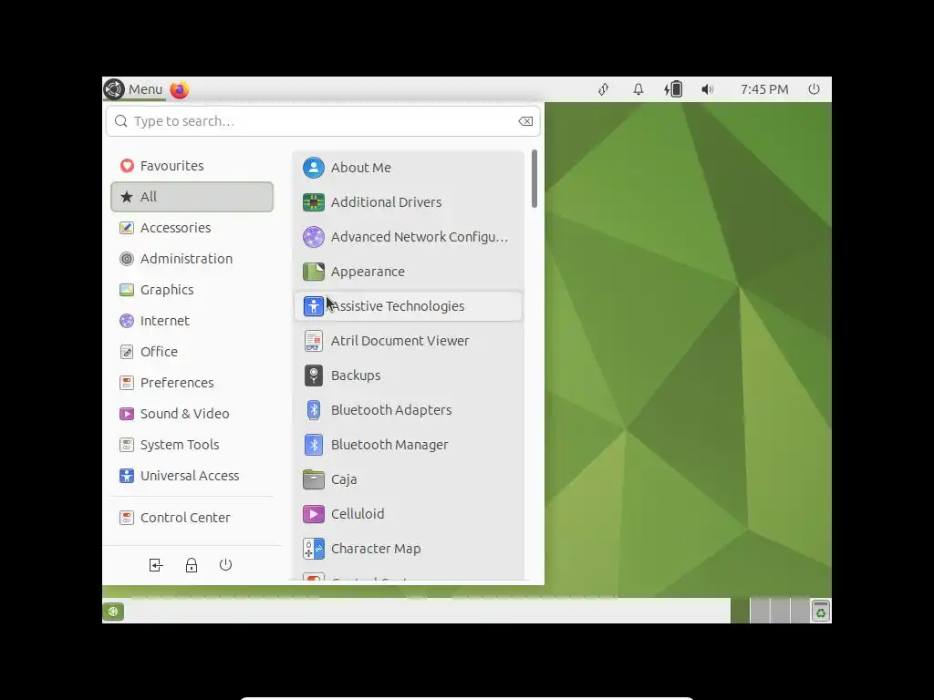
Task: Open Advanced Network Configuration icon
Action: coord(314,237)
